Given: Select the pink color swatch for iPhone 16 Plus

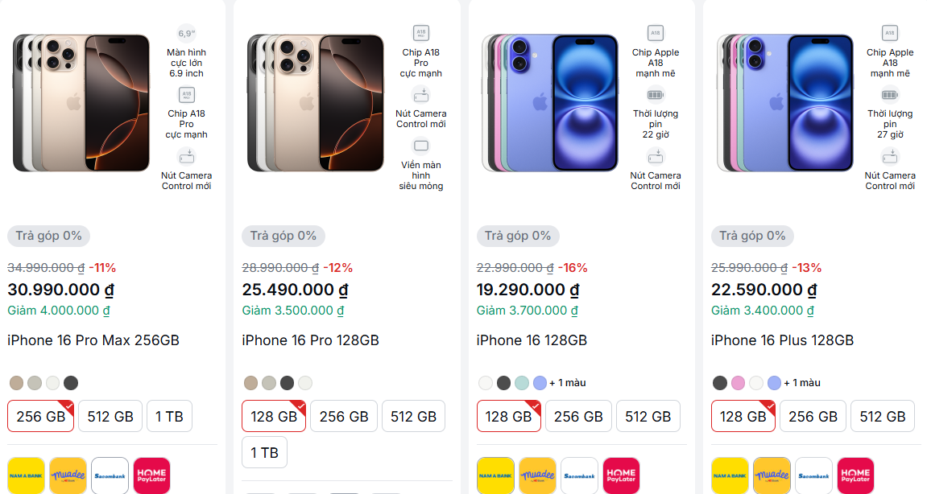Looking at the screenshot, I should (x=737, y=383).
